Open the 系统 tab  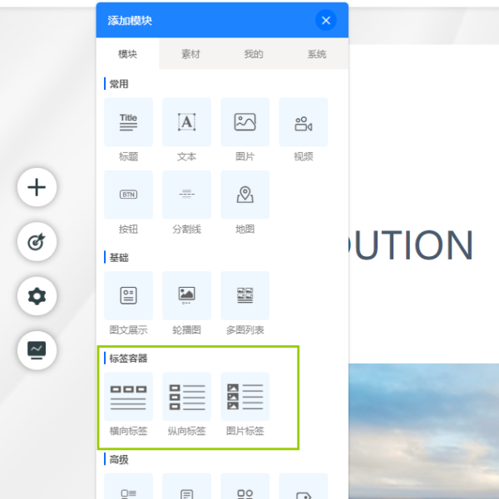(x=317, y=54)
